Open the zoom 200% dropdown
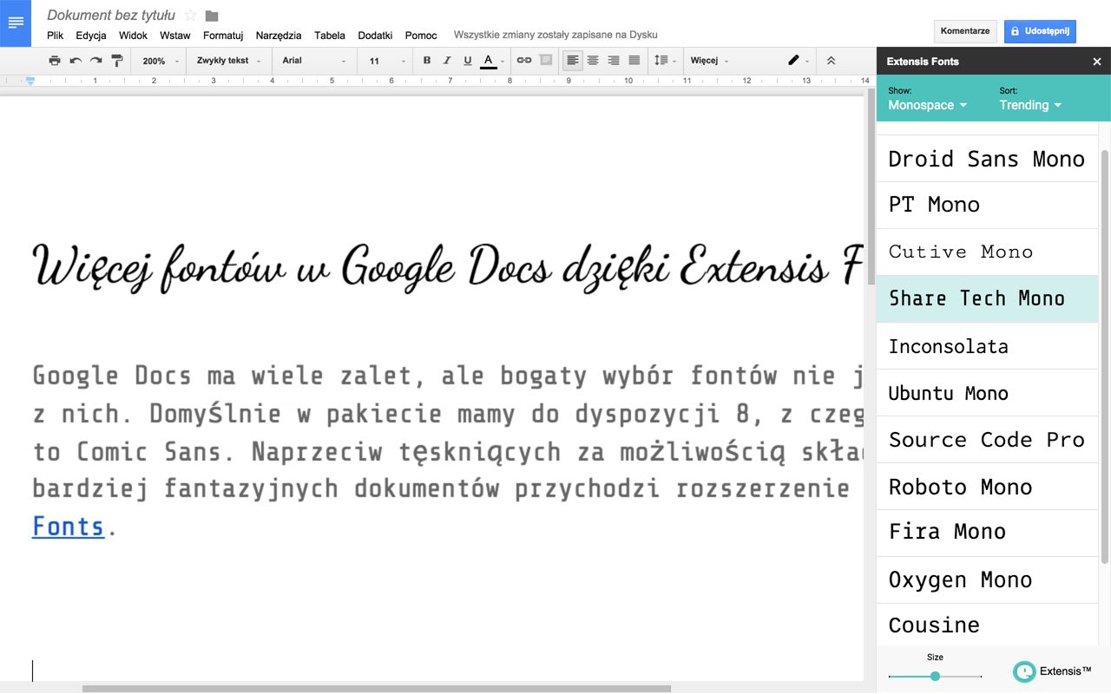The width and height of the screenshot is (1111, 694). pyautogui.click(x=161, y=61)
